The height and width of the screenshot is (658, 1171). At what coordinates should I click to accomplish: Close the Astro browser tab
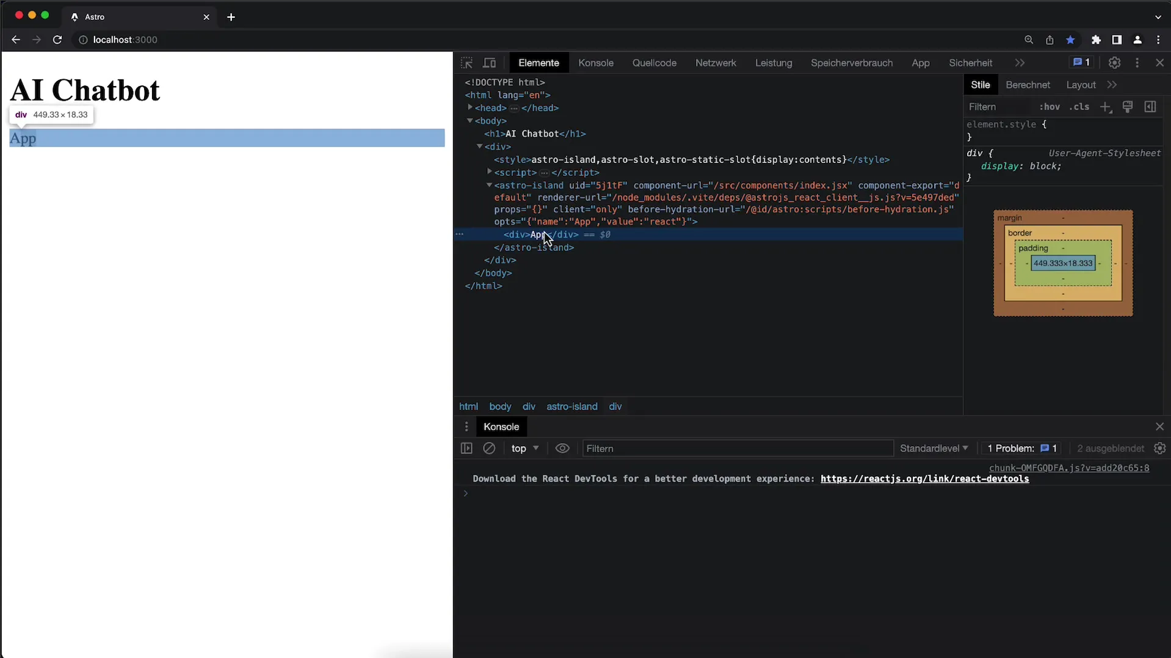pyautogui.click(x=206, y=17)
